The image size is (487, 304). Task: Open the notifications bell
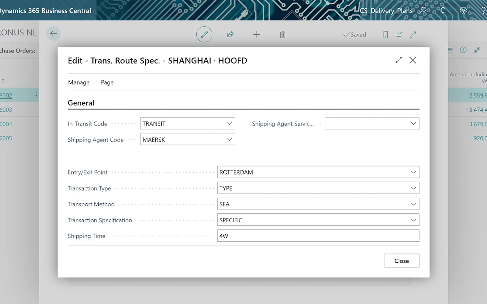(443, 10)
